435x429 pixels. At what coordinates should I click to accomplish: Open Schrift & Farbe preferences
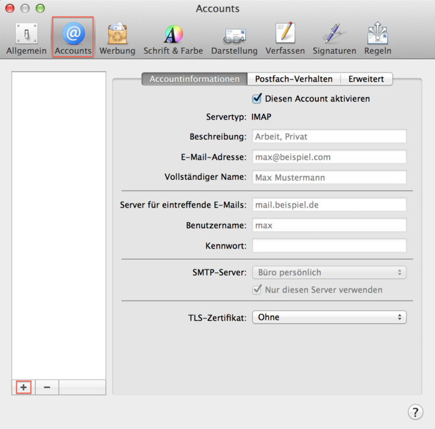173,38
